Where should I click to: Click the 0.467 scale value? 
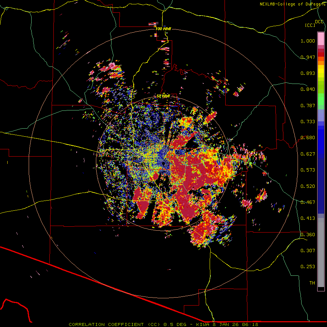308,202
